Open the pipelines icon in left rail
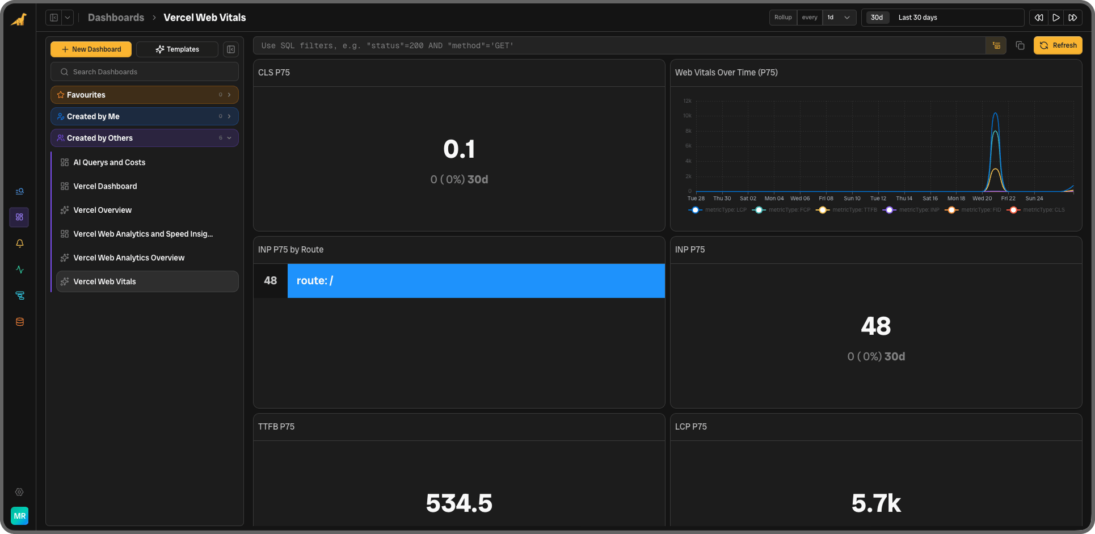This screenshot has width=1095, height=534. tap(19, 296)
